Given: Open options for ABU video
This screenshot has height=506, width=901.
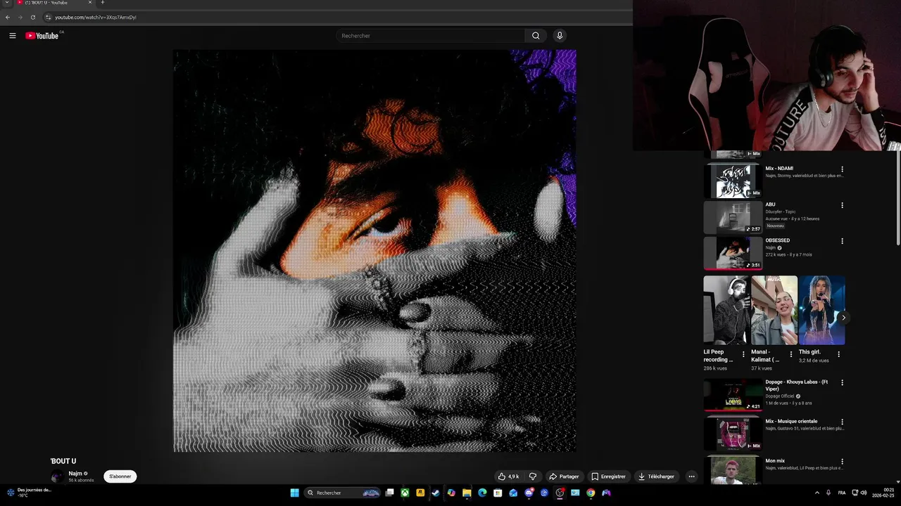Looking at the screenshot, I should click(842, 205).
